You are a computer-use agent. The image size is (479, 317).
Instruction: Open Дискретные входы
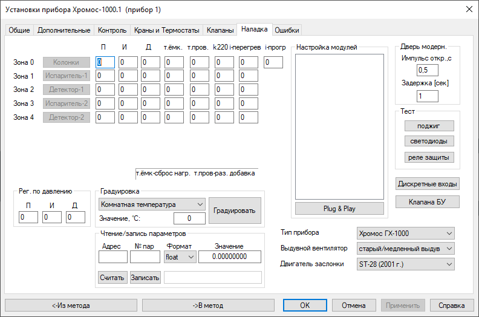428,184
